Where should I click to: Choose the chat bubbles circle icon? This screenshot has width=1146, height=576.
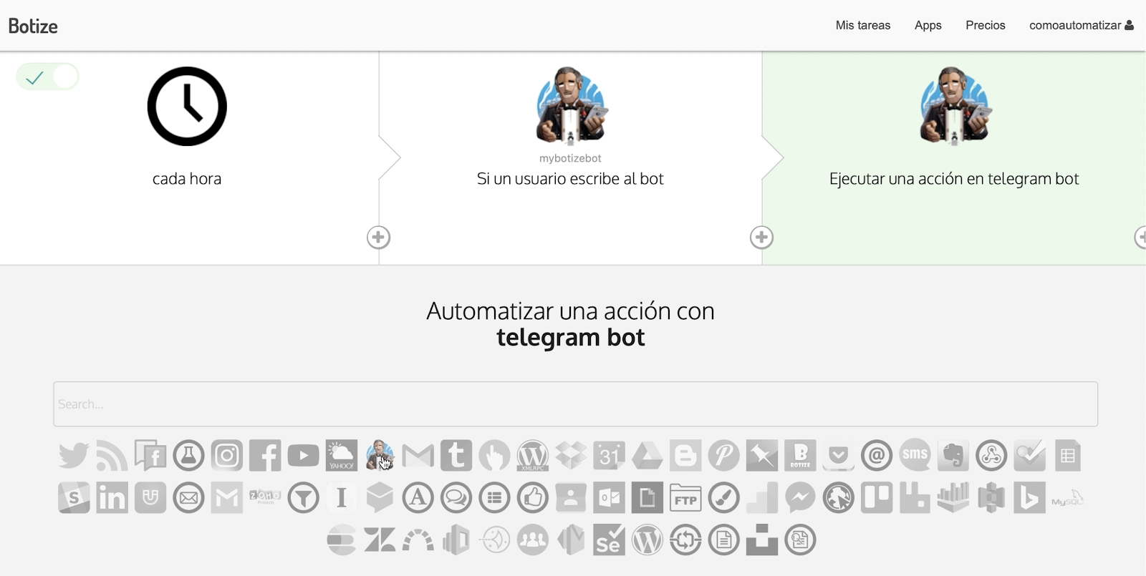tap(456, 498)
